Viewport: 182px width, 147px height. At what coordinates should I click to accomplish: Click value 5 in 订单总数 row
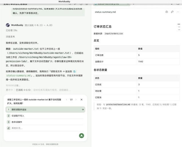(139, 55)
